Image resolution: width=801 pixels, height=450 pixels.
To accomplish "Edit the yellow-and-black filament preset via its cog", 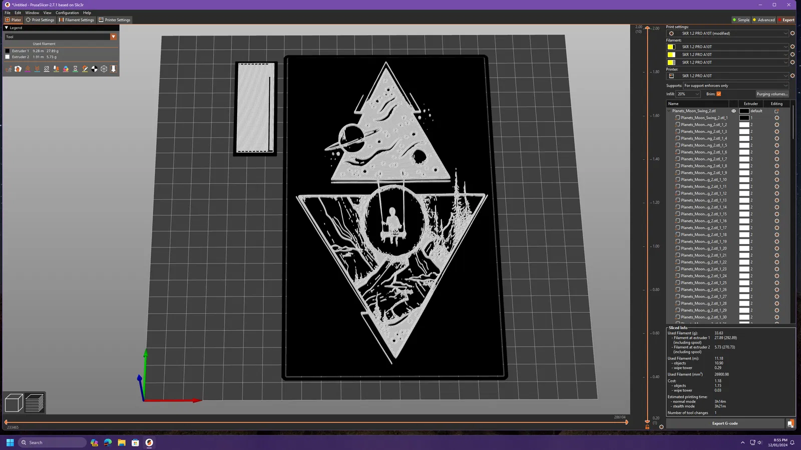I will click(x=792, y=47).
